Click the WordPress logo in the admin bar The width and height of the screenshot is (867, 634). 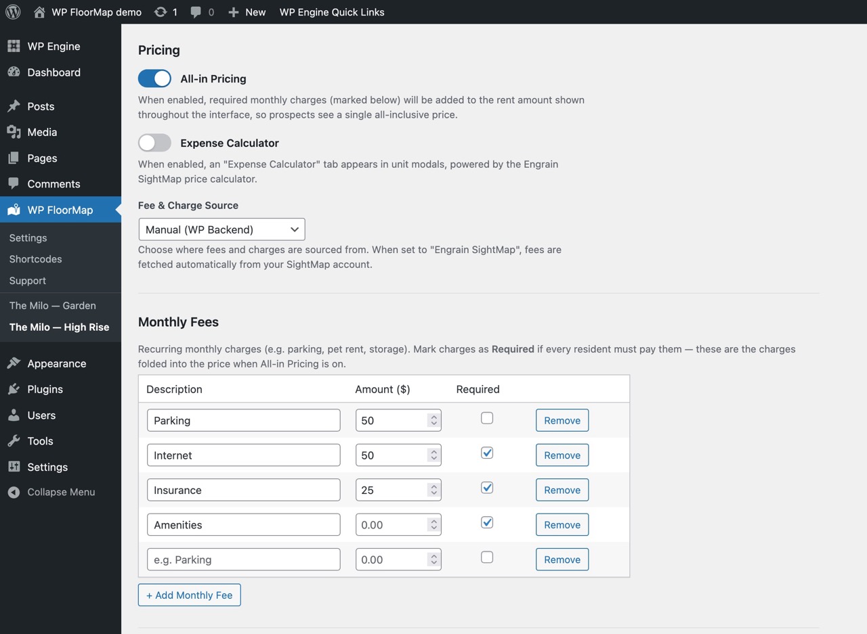tap(13, 12)
